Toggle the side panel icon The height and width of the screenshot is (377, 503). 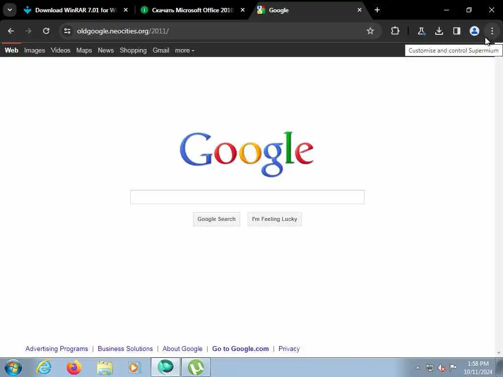457,31
